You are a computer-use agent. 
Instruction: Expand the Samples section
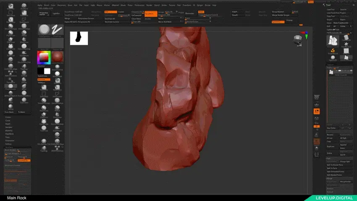coord(9,127)
